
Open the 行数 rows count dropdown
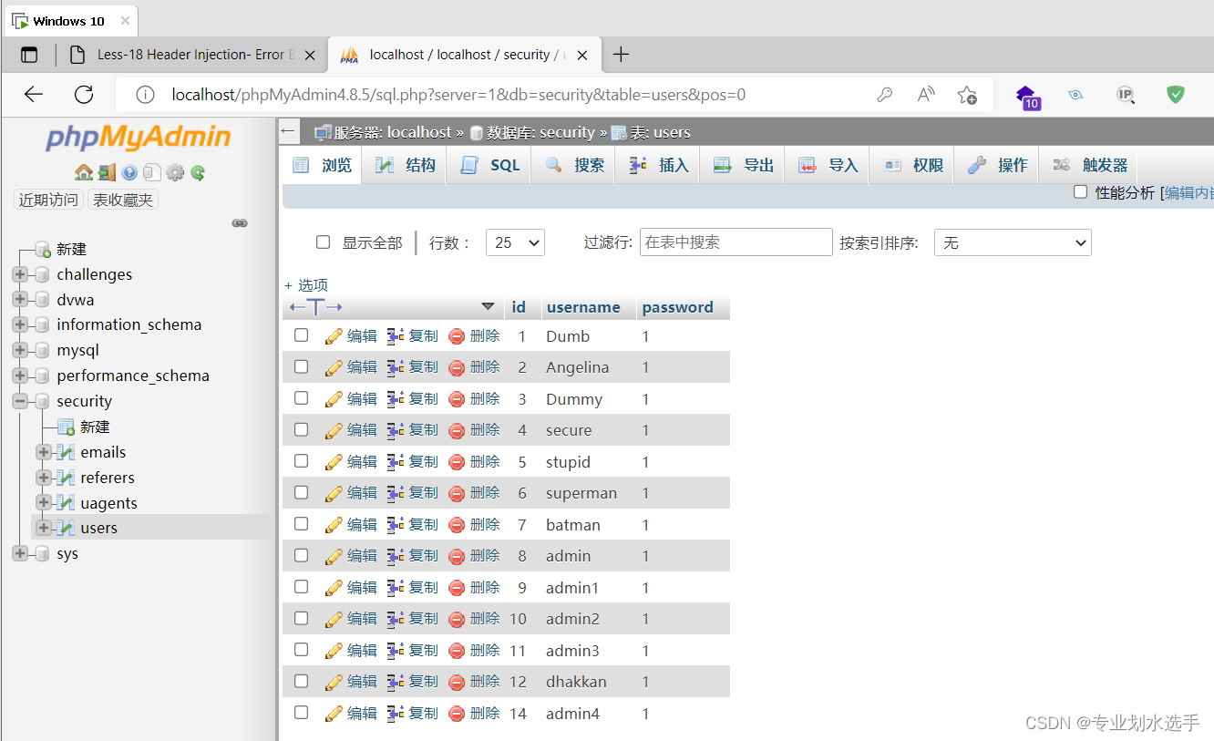[x=515, y=242]
